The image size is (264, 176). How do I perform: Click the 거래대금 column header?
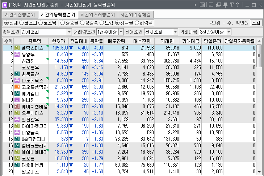coord(190,41)
